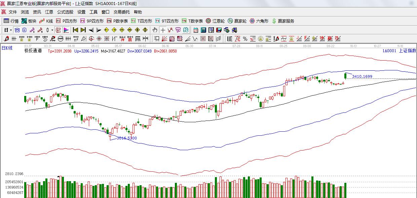The width and height of the screenshot is (417, 198).
Task: Click the 3410.1699 price label on chart
Action: click(x=362, y=76)
